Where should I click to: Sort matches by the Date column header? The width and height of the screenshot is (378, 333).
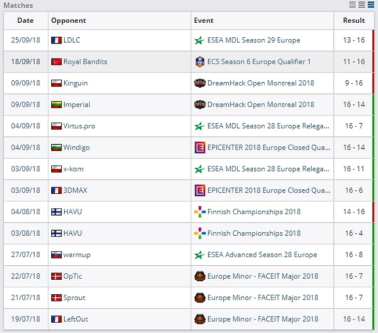25,21
